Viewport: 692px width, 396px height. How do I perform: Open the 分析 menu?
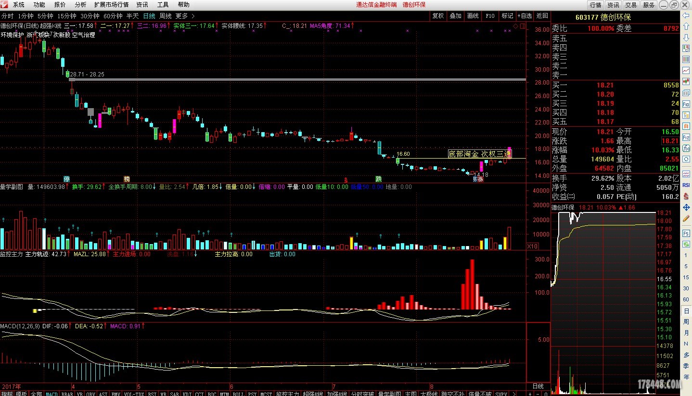80,5
